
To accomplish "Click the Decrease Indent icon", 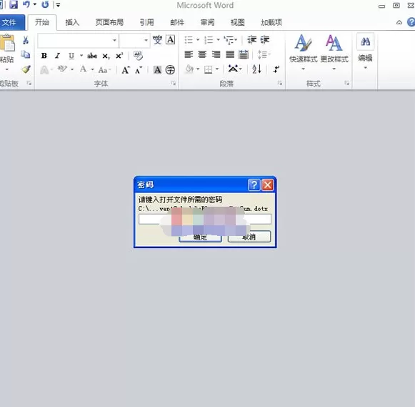I will click(251, 40).
